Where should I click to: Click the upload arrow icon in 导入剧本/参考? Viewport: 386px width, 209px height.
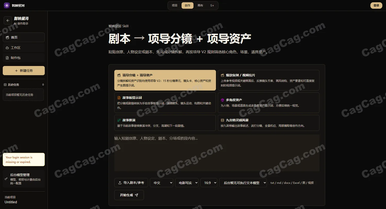(x=120, y=183)
